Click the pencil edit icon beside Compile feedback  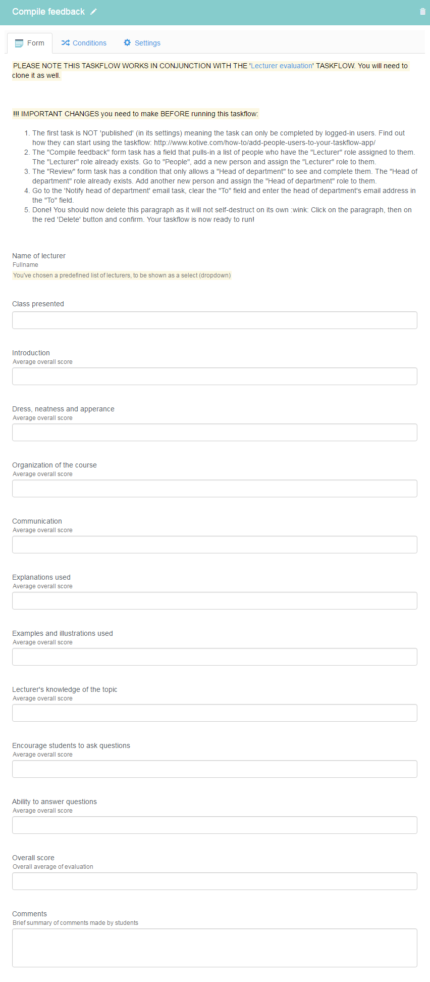(93, 12)
